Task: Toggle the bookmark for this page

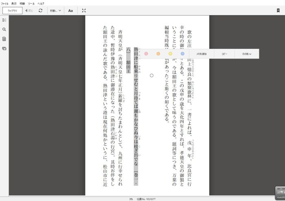Action: pyautogui.click(x=278, y=11)
